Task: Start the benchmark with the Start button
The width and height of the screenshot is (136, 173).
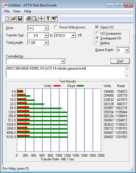Action: [x=120, y=61]
